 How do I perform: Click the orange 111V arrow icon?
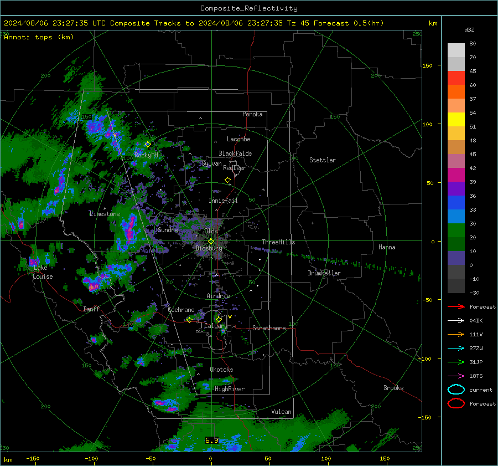tap(456, 334)
